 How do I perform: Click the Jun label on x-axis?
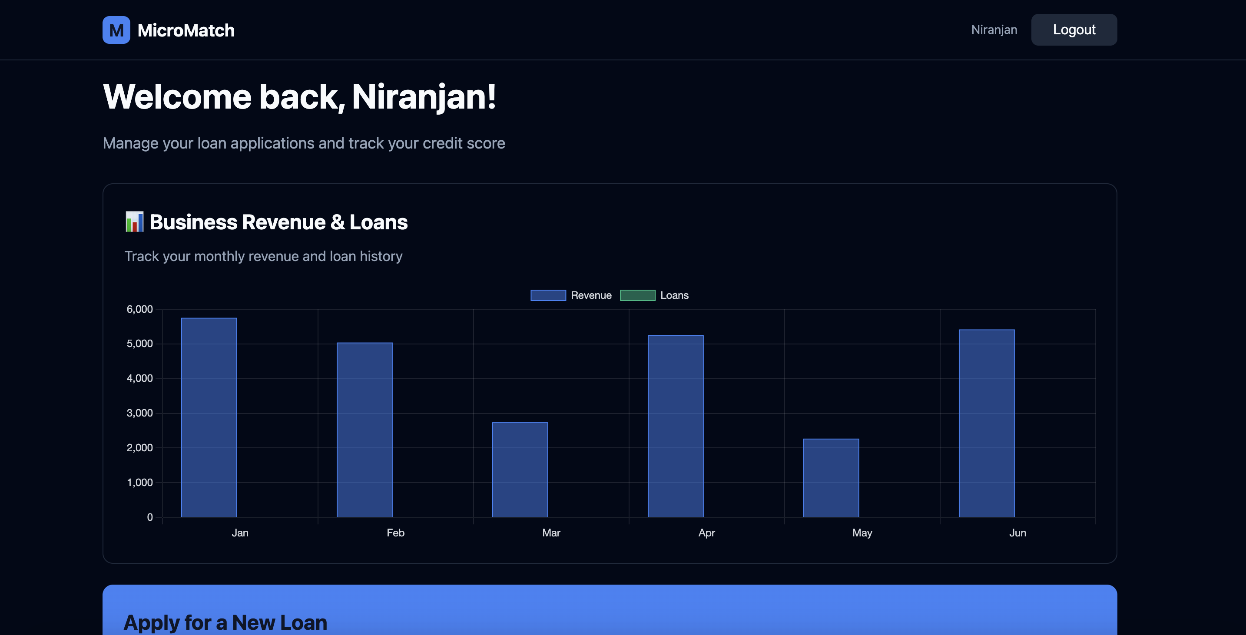[x=1017, y=533]
